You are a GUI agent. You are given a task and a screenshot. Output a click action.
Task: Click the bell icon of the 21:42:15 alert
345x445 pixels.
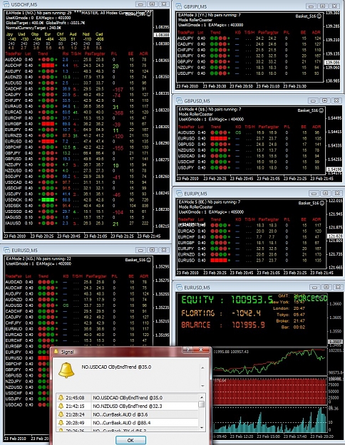point(61,406)
